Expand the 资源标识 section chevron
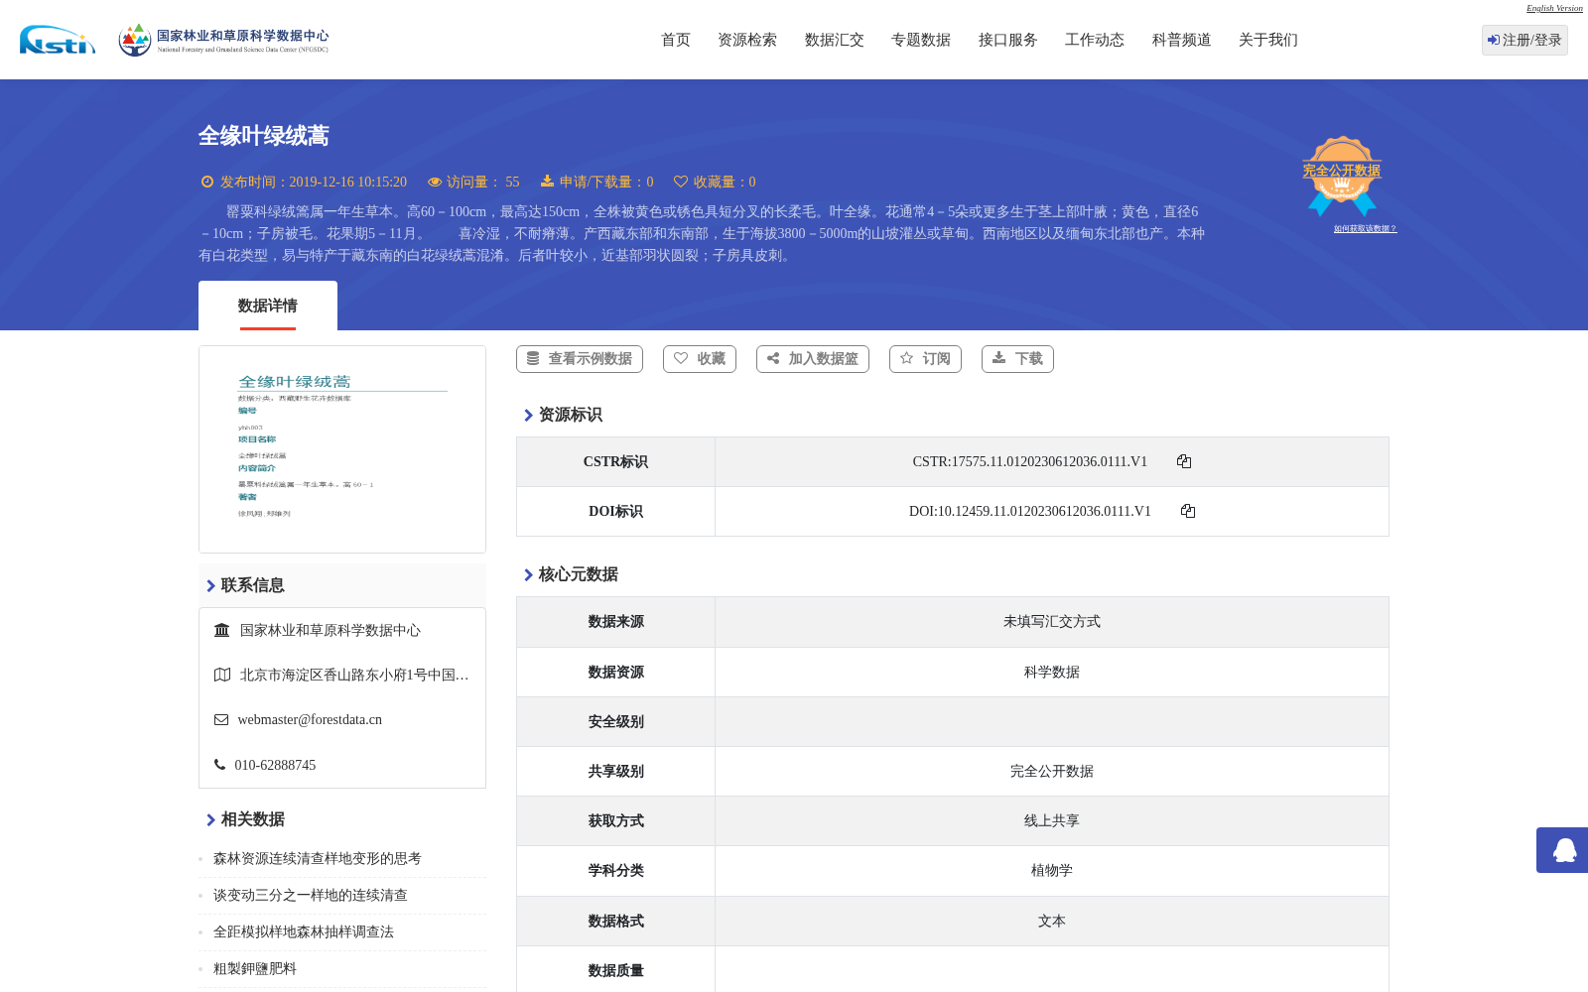 pos(528,416)
